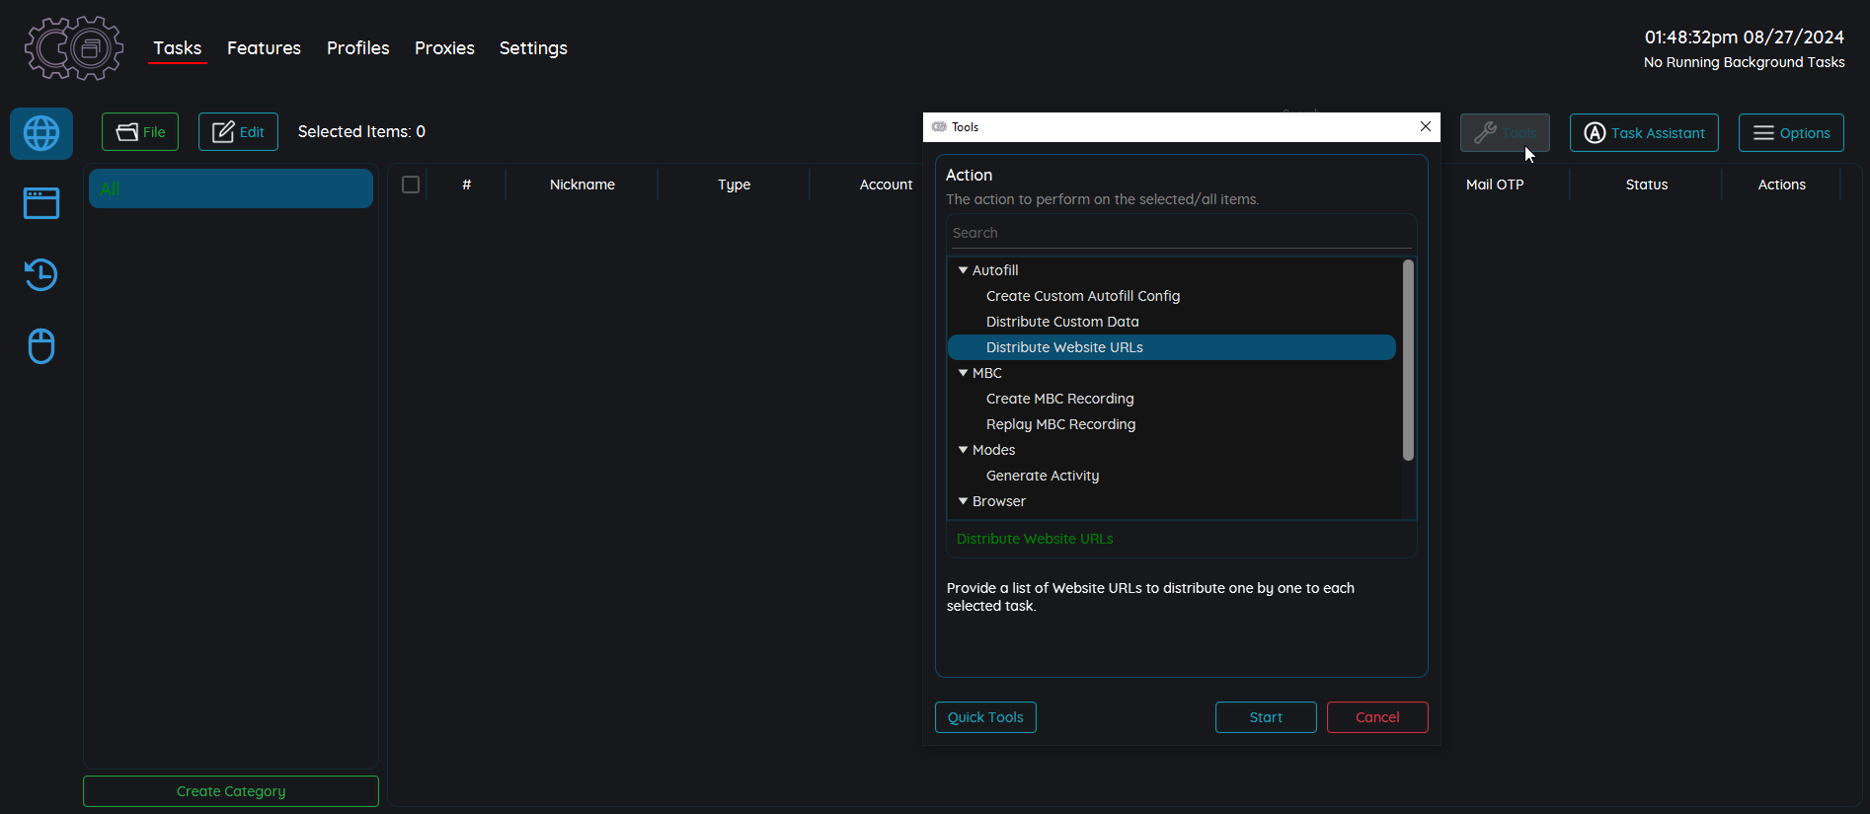Click the gear logo icon

tap(74, 47)
